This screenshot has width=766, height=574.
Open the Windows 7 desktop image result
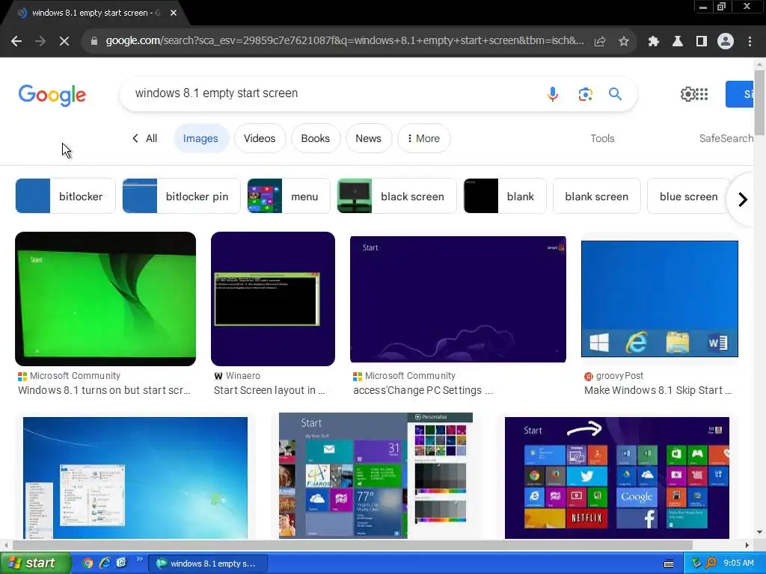135,478
